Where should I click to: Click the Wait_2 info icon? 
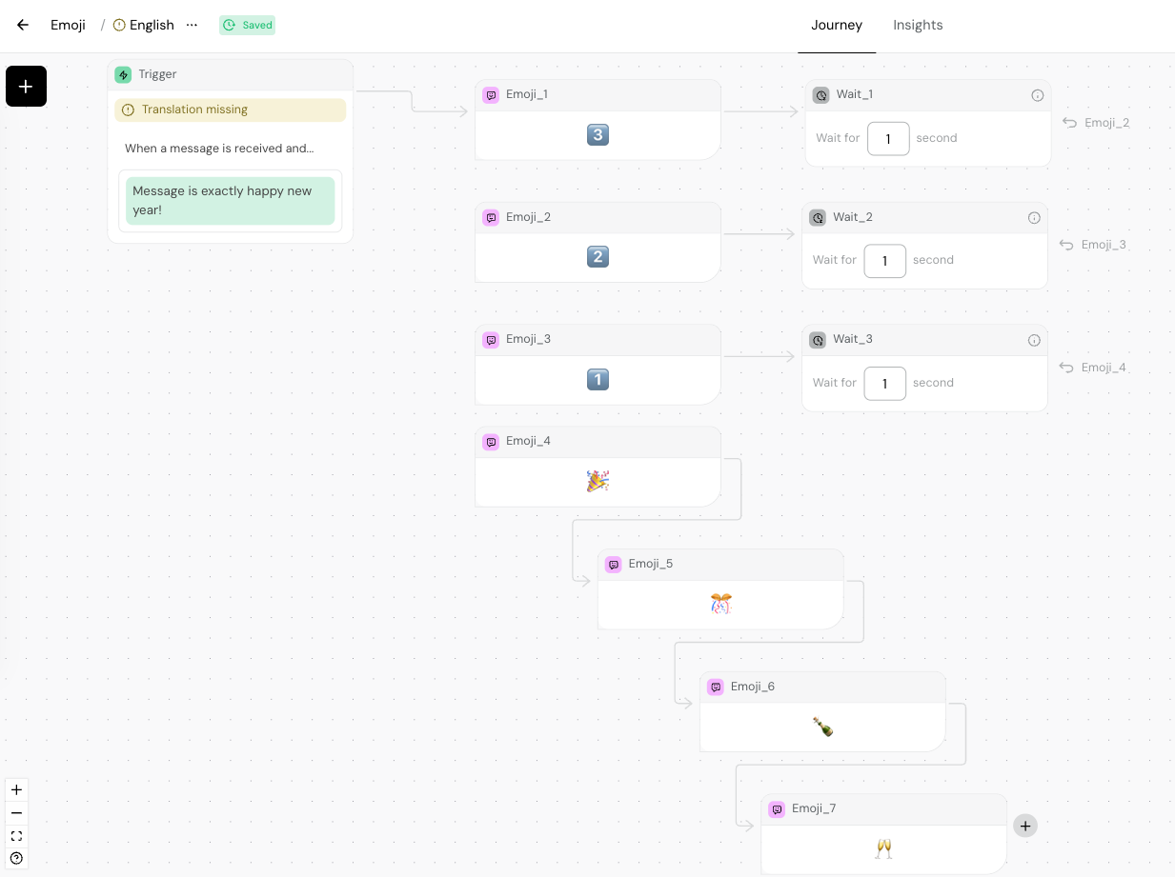(x=1034, y=218)
